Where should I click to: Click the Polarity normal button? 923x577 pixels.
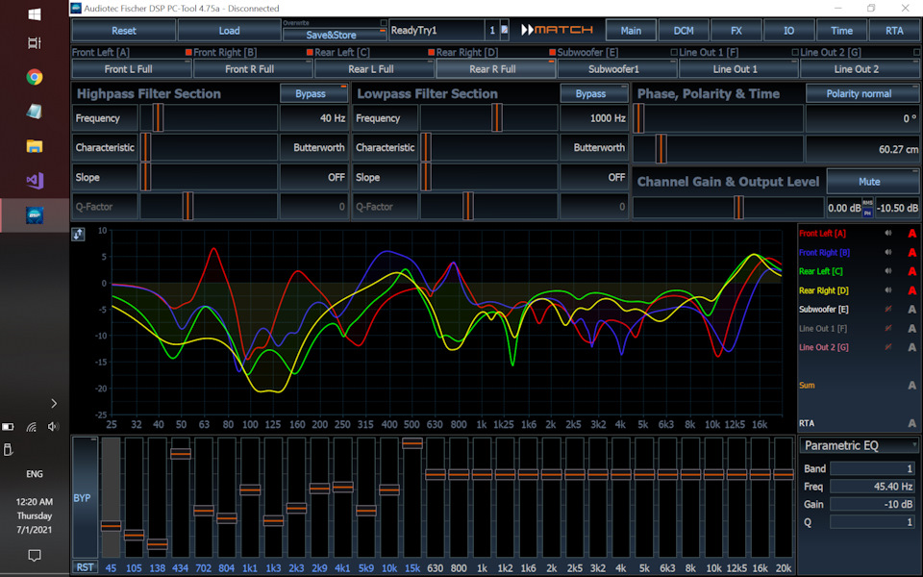pos(859,93)
